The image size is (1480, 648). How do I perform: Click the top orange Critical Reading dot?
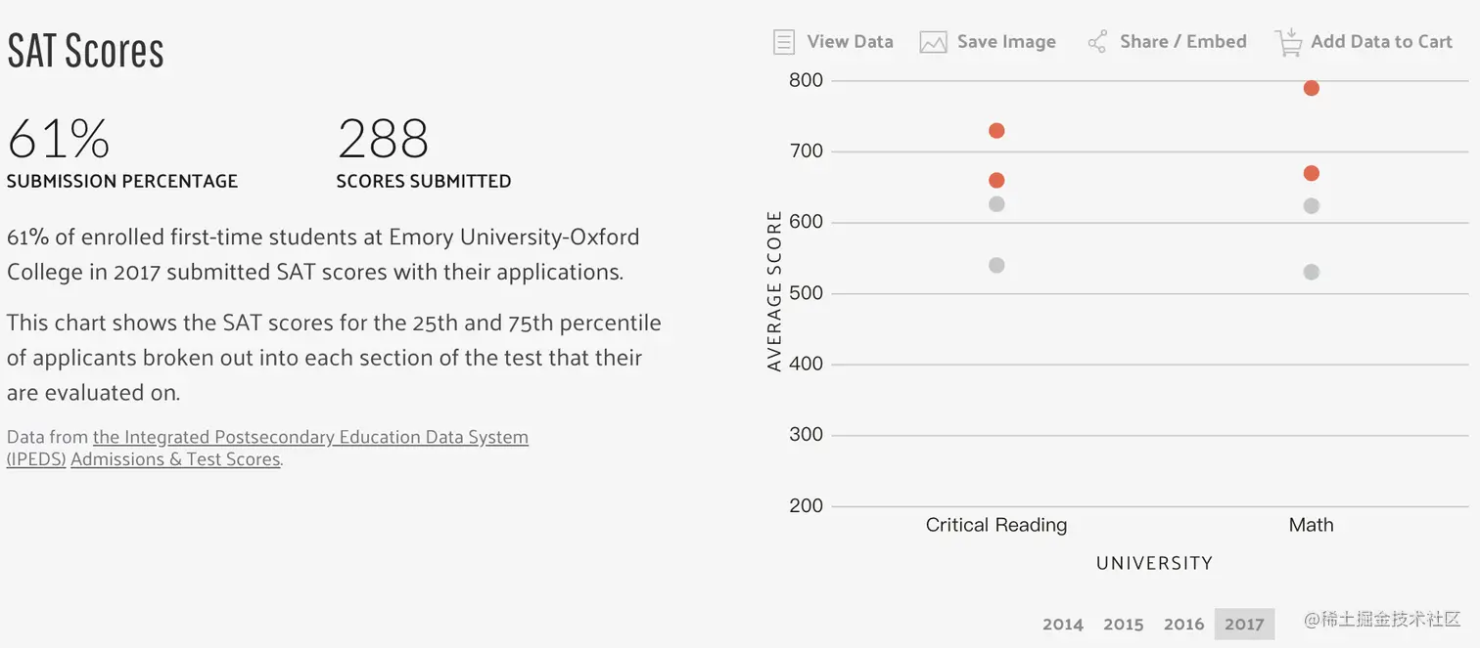click(x=996, y=131)
